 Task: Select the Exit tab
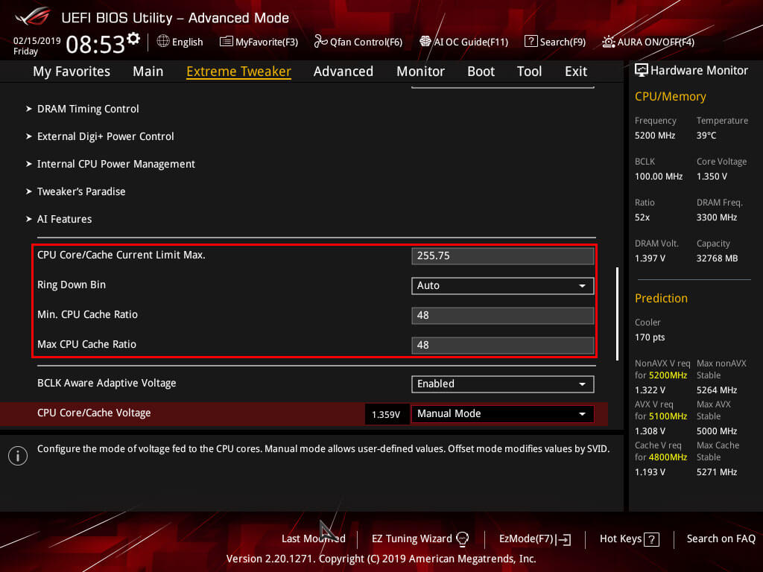click(x=576, y=71)
